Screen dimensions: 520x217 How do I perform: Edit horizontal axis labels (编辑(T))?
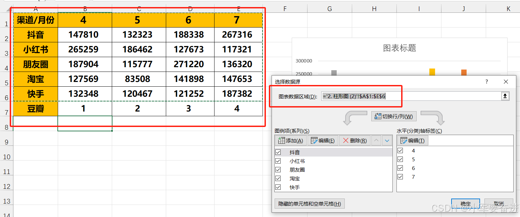point(413,140)
